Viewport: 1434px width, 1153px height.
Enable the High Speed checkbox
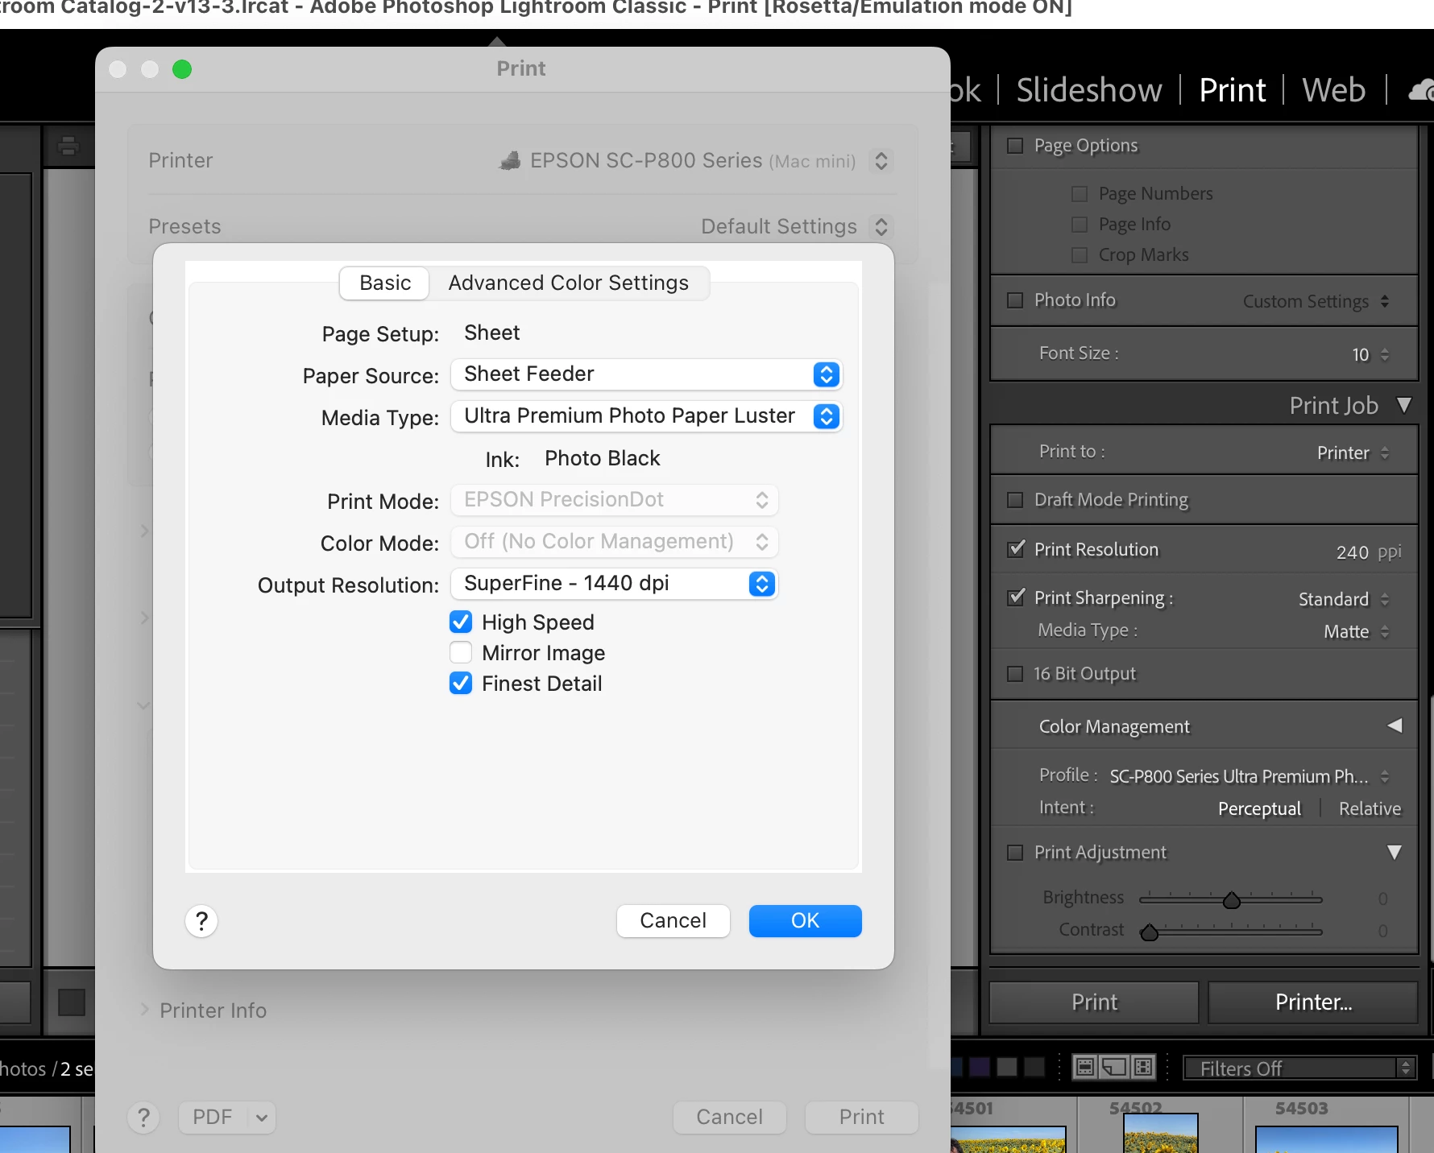coord(461,622)
